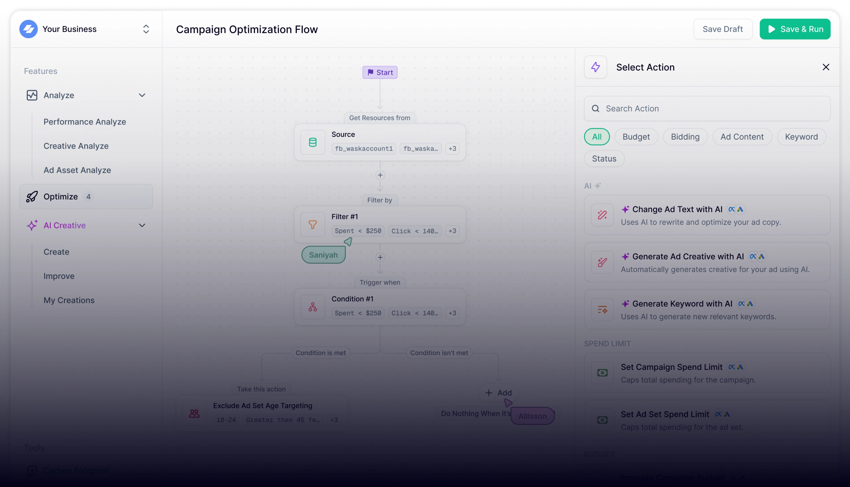Click the Generate Keyword with AI icon
Screen dimensions: 850x487
602,309
